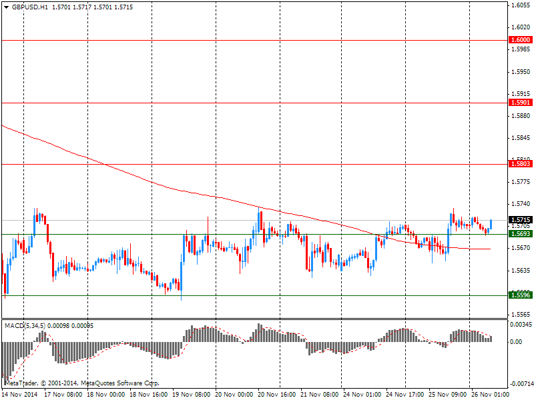The image size is (534, 400).
Task: Click the 18 Nov 16:00 time label
Action: [x=148, y=395]
